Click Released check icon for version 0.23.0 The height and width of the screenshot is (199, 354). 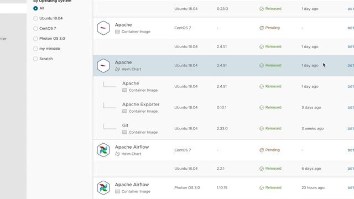coord(262,9)
